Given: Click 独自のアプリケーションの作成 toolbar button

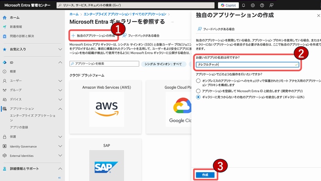Looking at the screenshot, I should pyautogui.click(x=94, y=36).
